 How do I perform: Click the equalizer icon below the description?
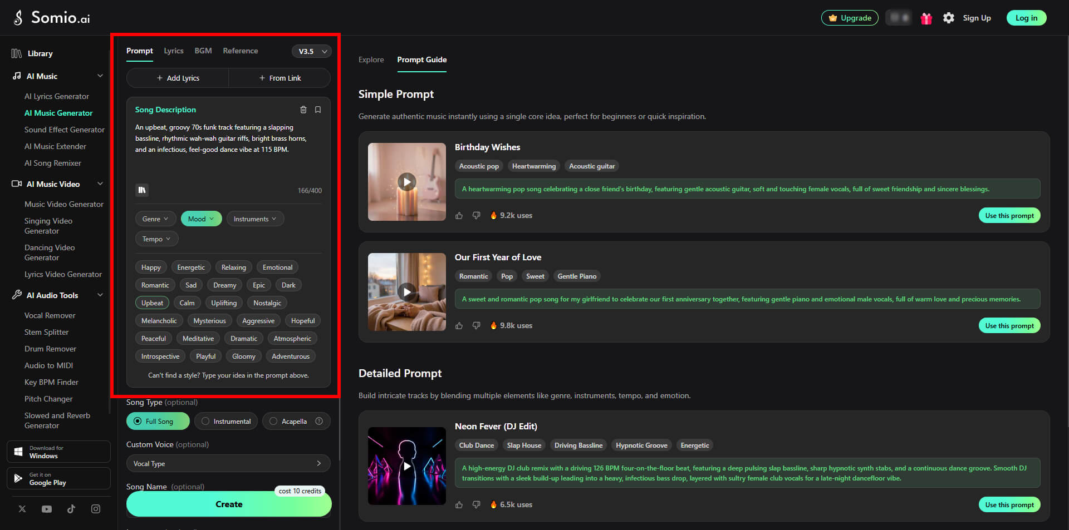point(142,190)
